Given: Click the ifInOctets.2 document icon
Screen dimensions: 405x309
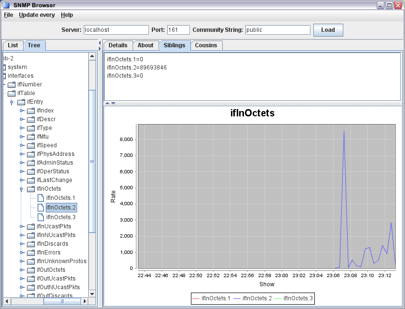Looking at the screenshot, I should 40,208.
